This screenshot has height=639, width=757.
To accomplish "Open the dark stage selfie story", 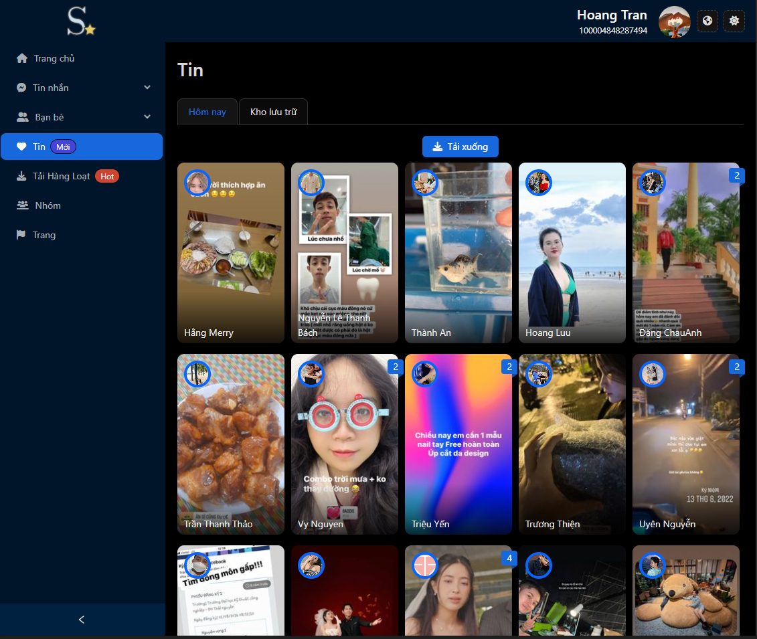I will 572,590.
